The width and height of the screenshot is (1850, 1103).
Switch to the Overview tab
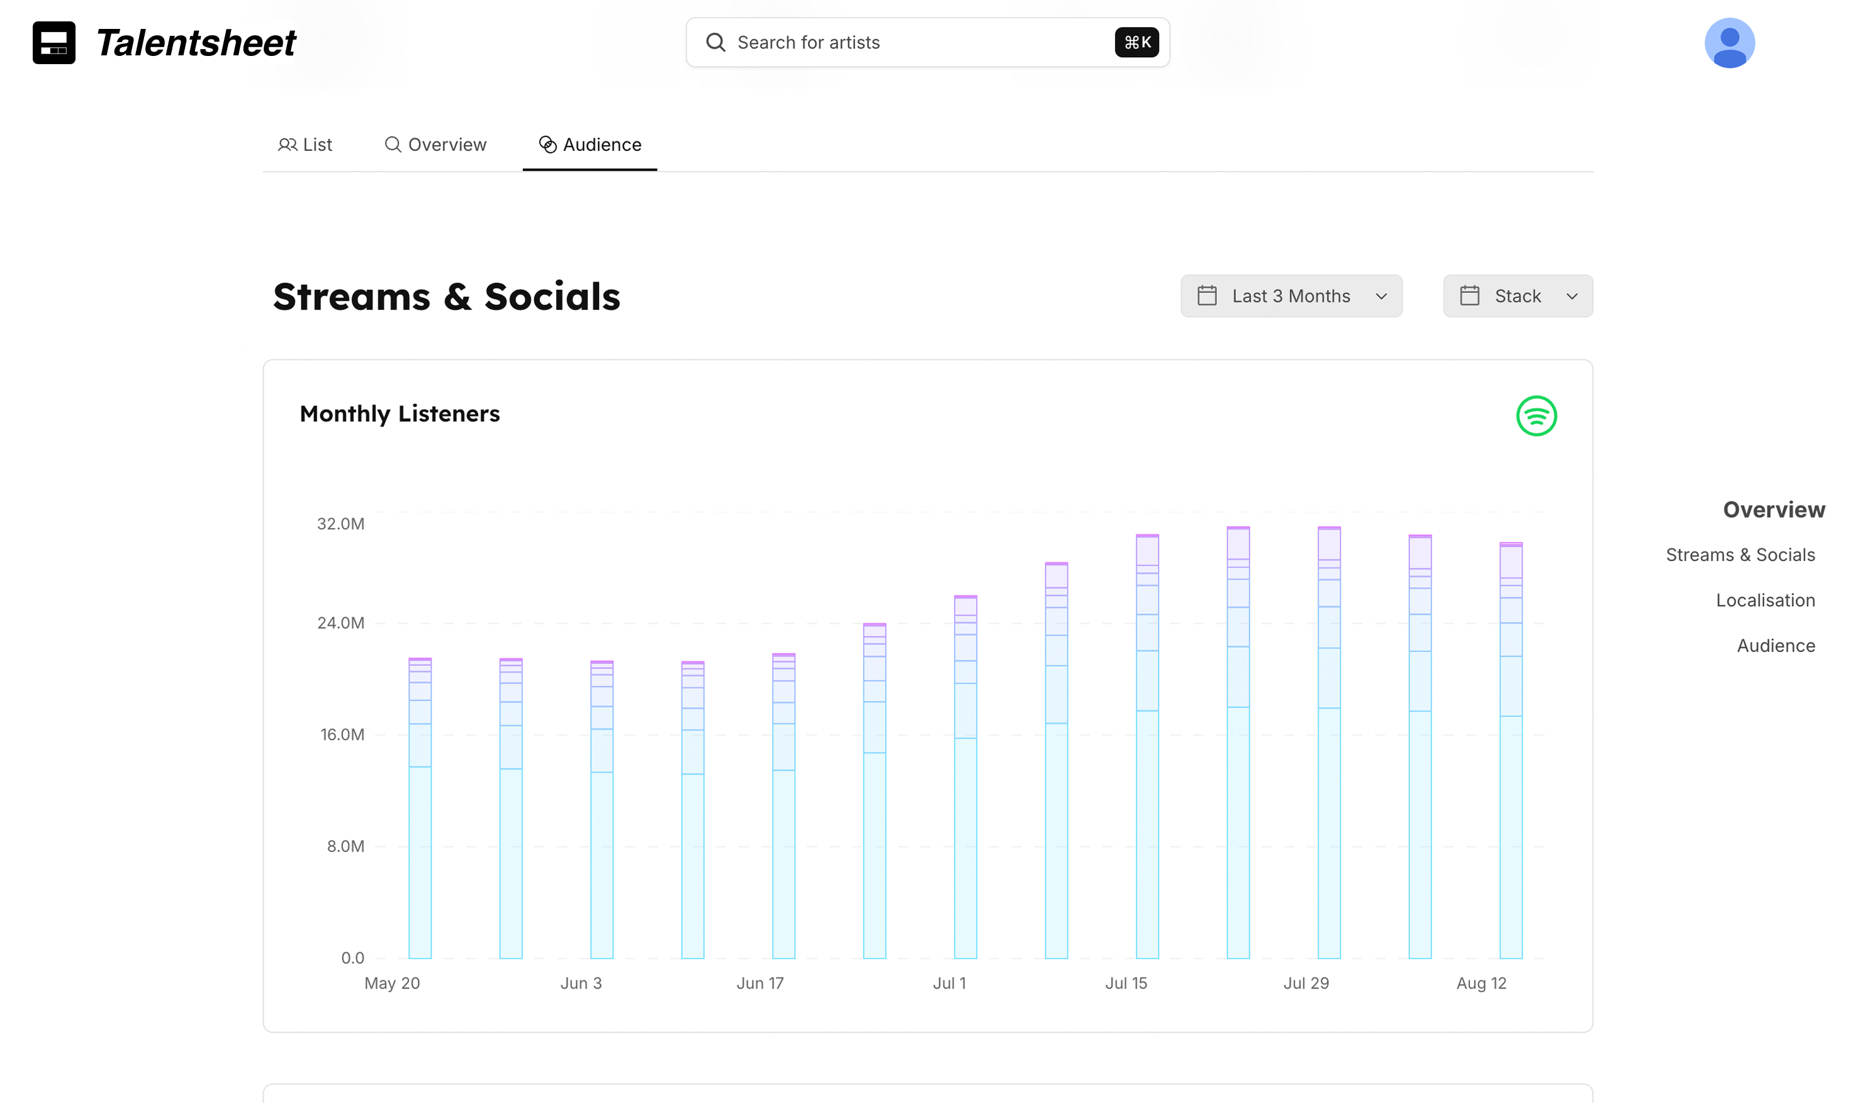(435, 145)
